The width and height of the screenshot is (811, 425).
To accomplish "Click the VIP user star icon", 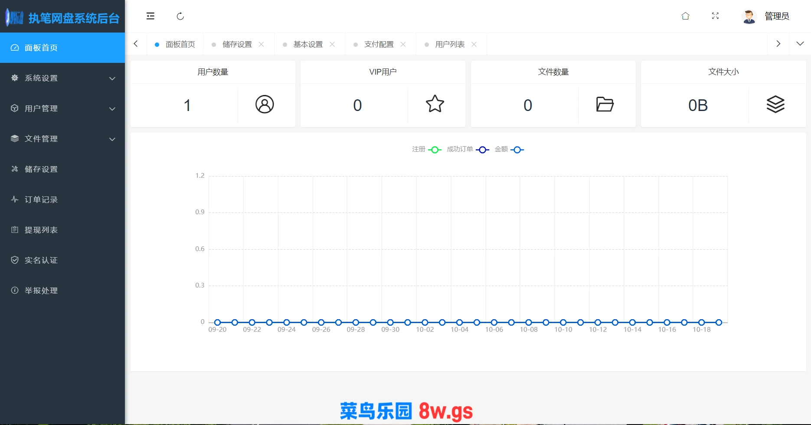I will 435,104.
